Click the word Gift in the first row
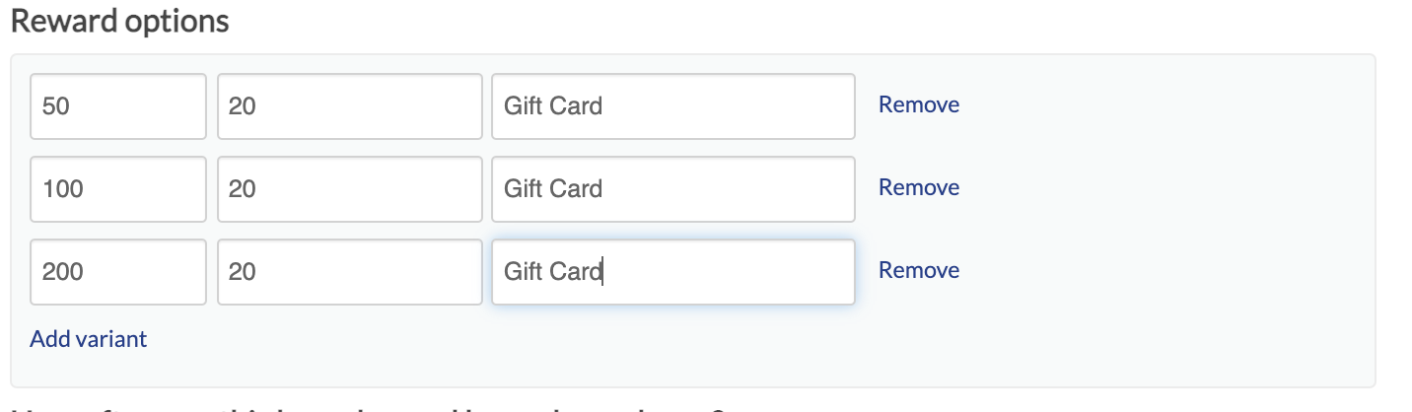 pyautogui.click(x=524, y=105)
